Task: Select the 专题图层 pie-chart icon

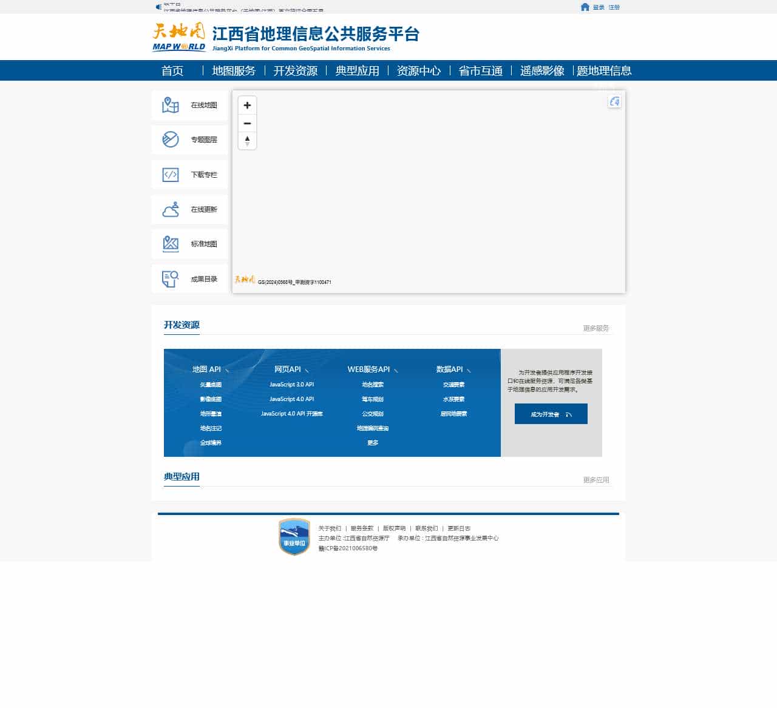Action: (x=170, y=140)
